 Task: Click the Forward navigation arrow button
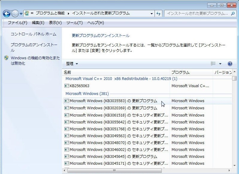pos(15,14)
